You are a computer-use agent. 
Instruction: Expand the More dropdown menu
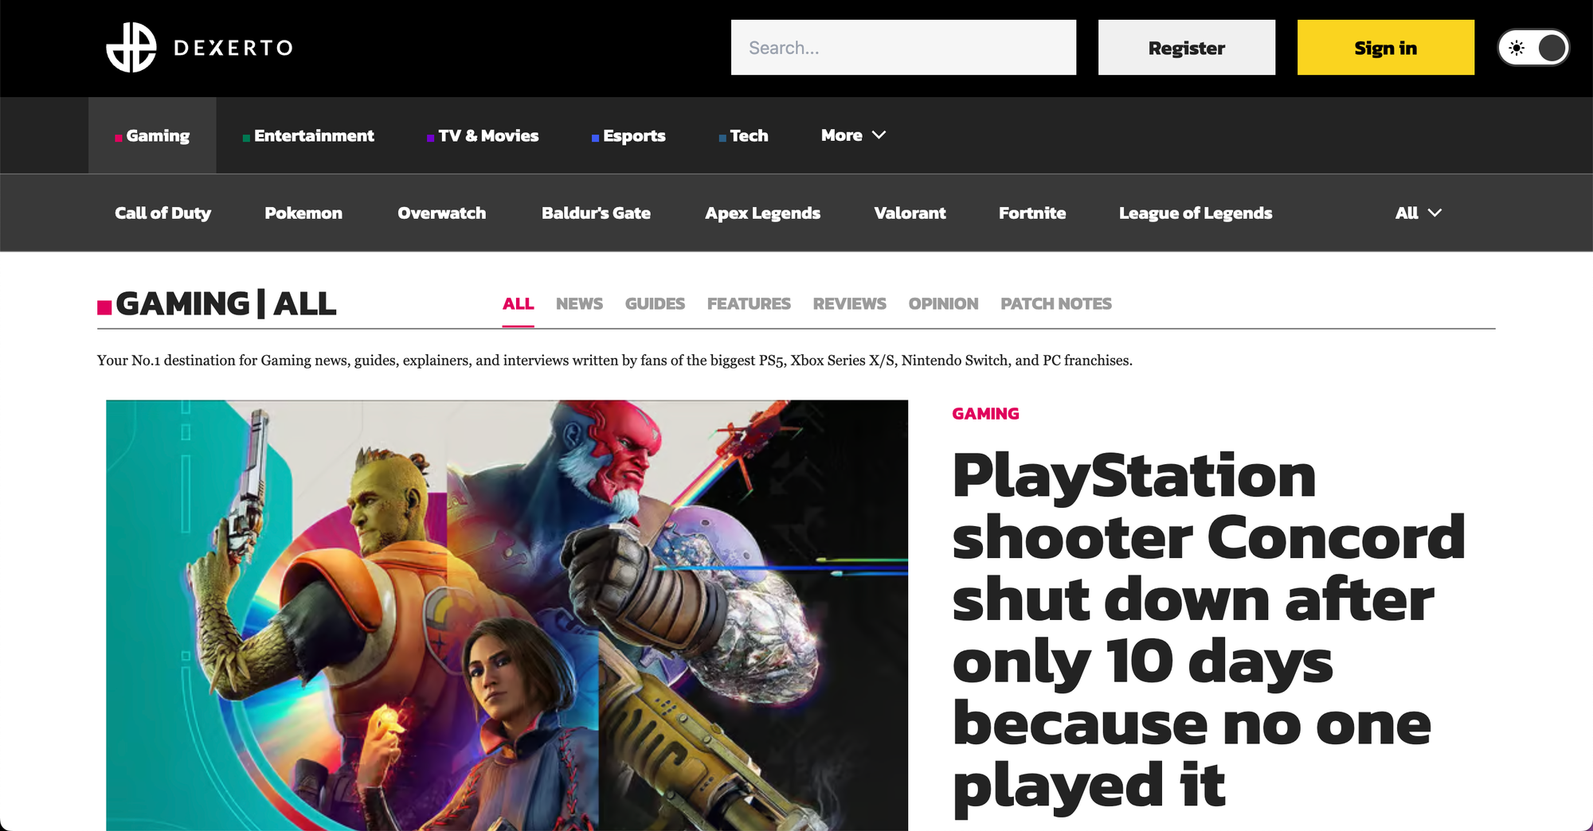click(853, 135)
